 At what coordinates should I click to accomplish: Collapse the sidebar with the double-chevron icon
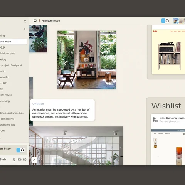click(25, 21)
